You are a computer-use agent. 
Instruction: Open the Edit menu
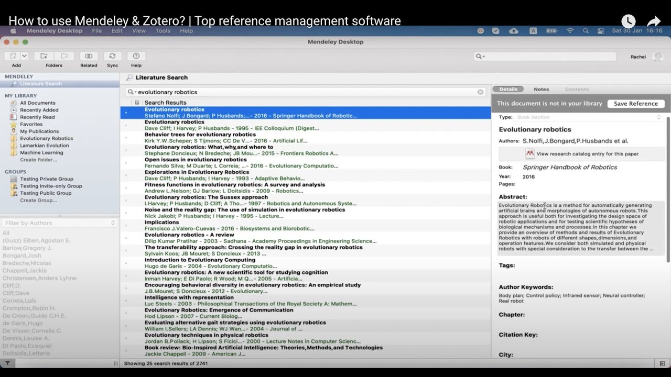(x=117, y=31)
